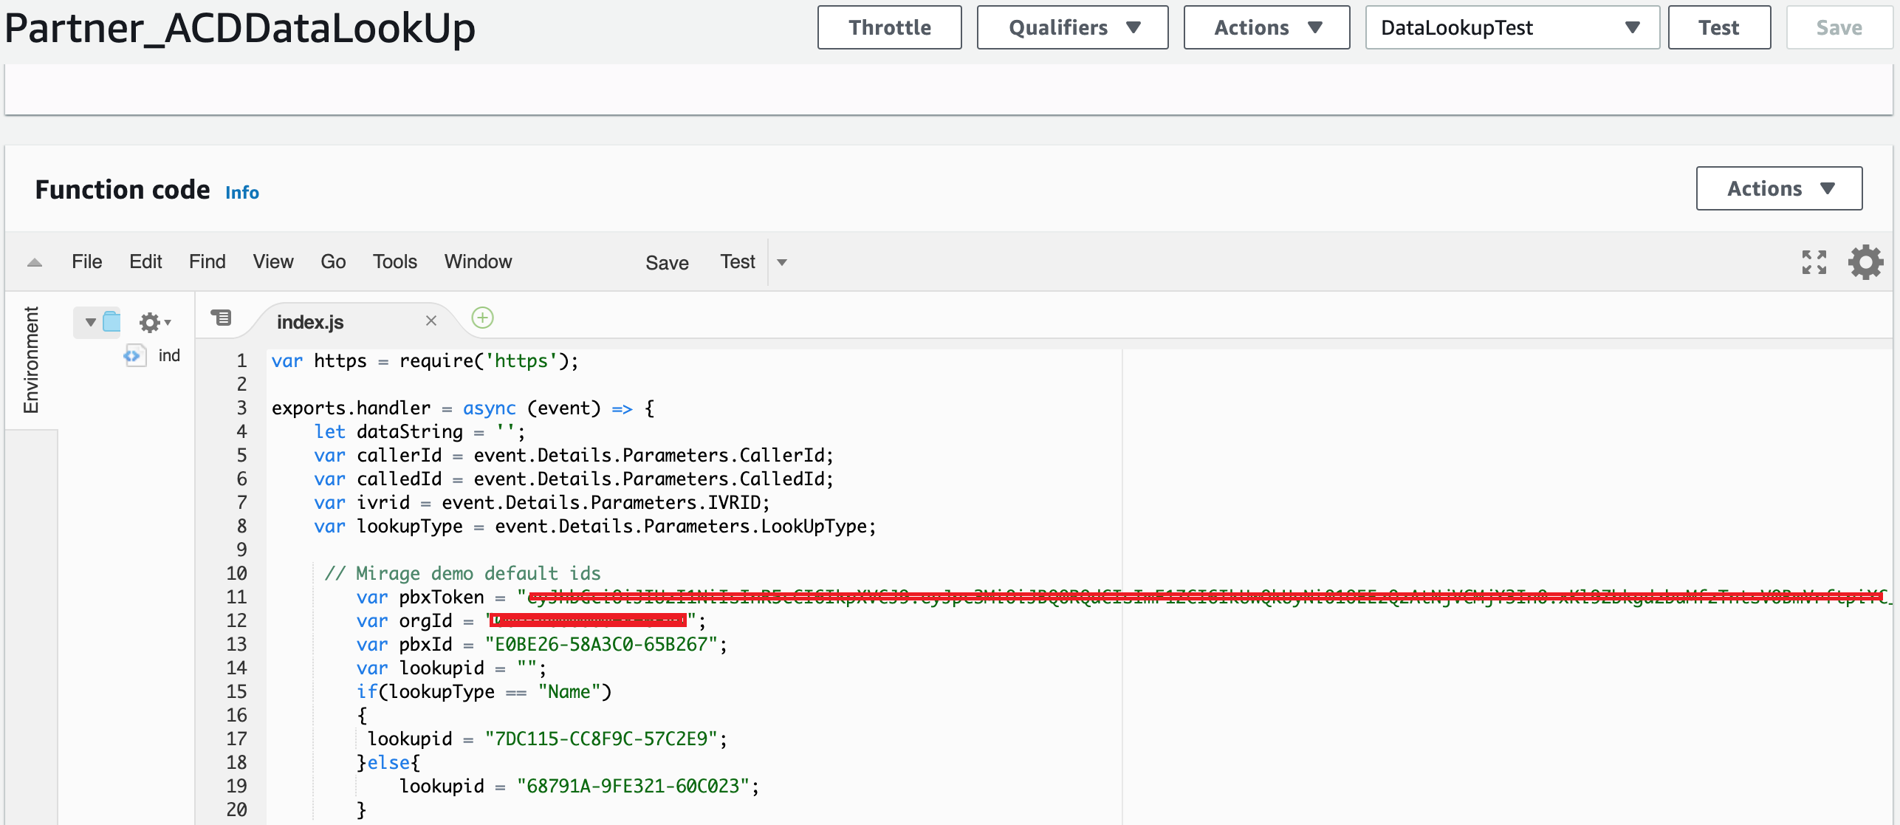The image size is (1900, 825).
Task: Open the Go menu
Action: [x=333, y=261]
